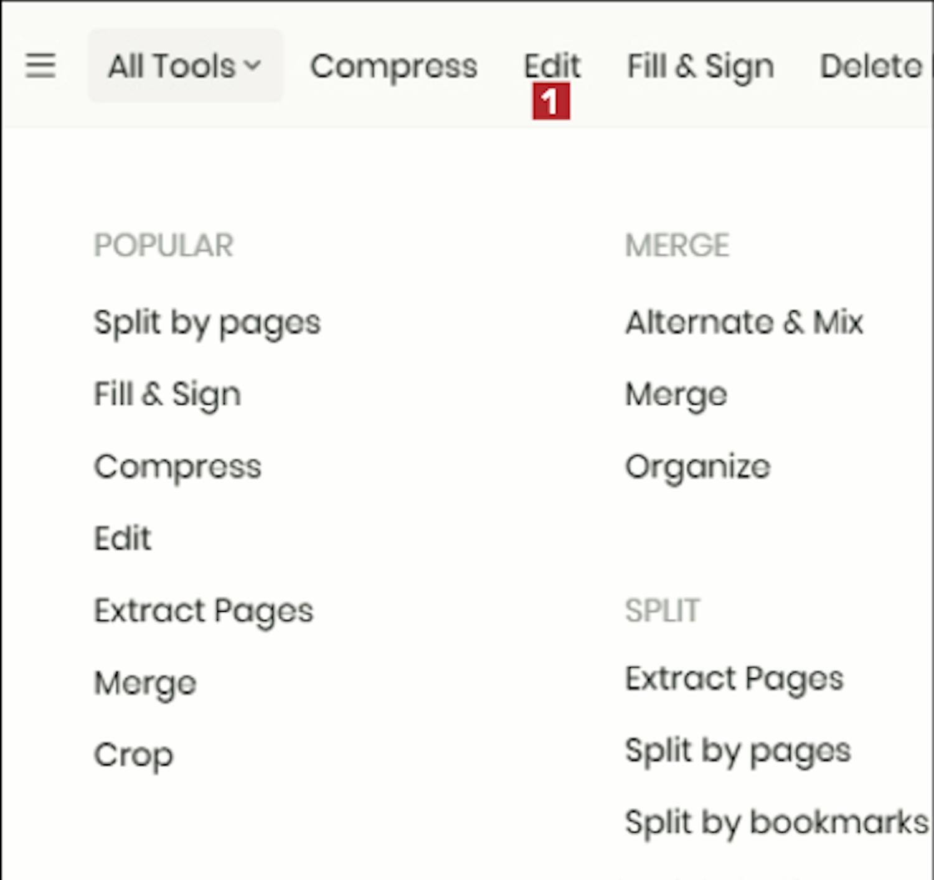
Task: Select Split by bookmarks
Action: tap(776, 822)
